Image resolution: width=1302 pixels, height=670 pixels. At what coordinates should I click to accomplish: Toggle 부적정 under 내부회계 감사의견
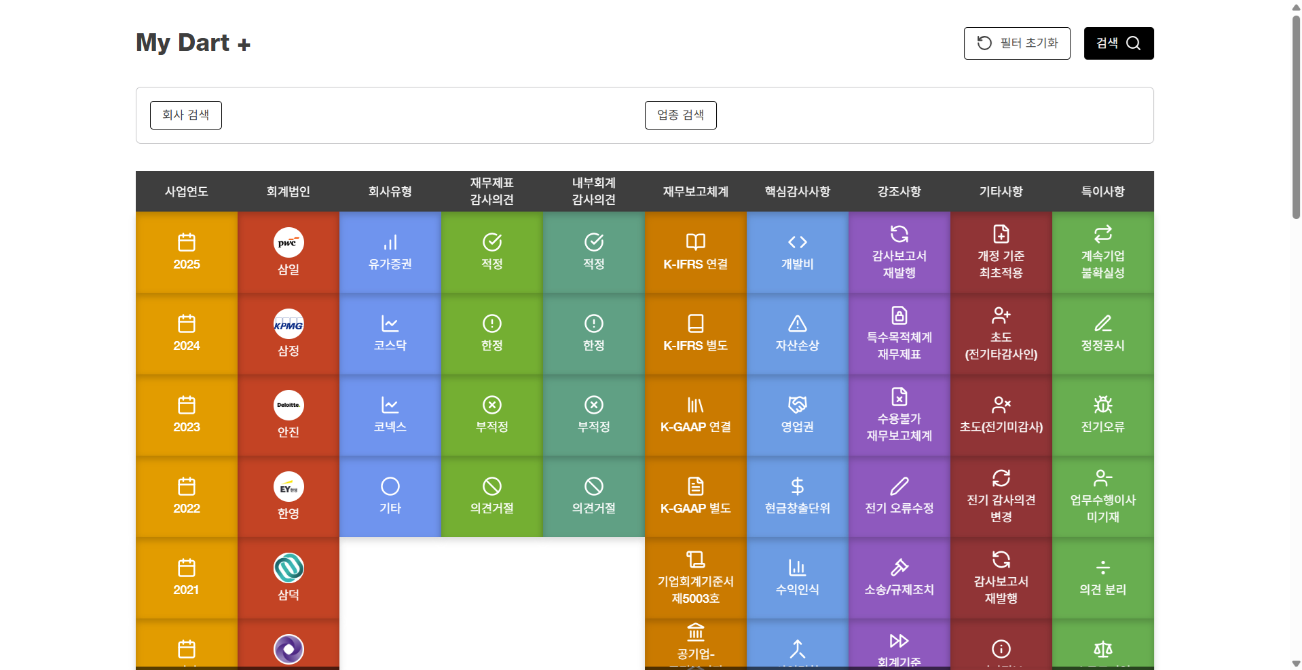tap(593, 415)
